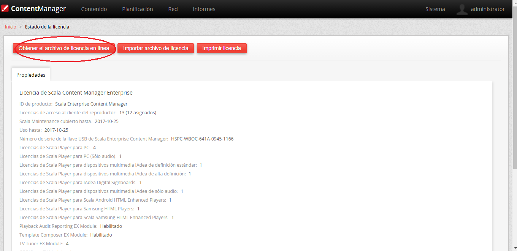Screen dimensions: 517x251
Task: Select the IAdea Digital Signboards license label
Action: [x=78, y=183]
